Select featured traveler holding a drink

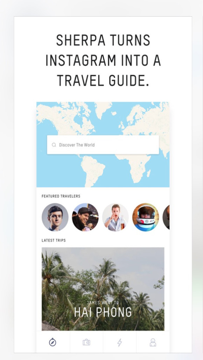115,217
